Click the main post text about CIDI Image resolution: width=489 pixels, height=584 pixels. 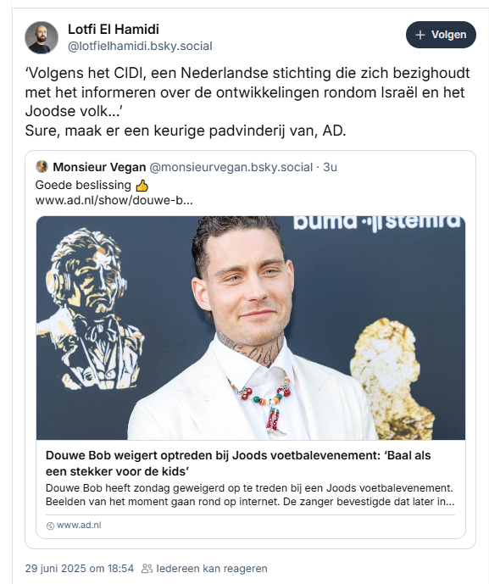[247, 102]
